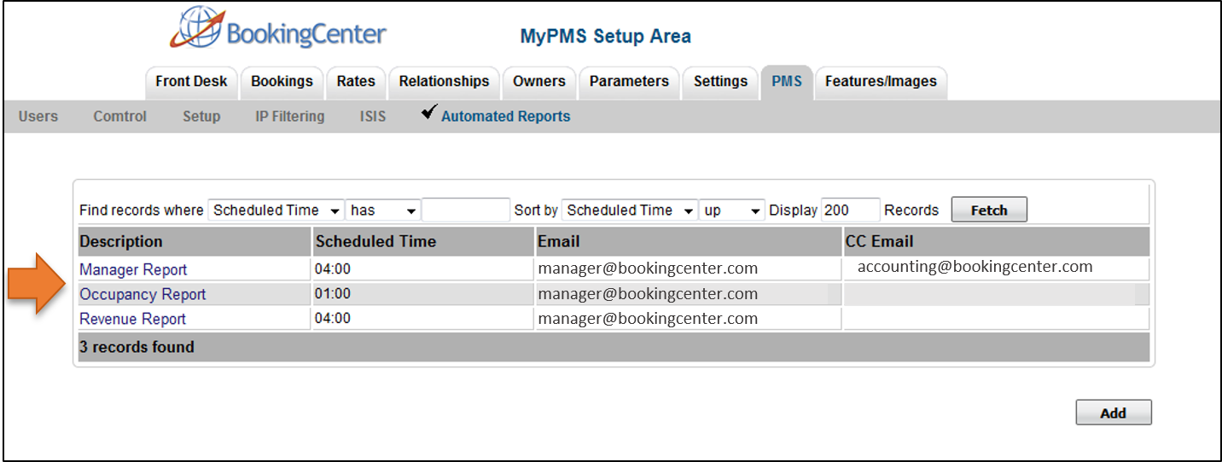
Task: Click the Add button
Action: click(x=1114, y=413)
